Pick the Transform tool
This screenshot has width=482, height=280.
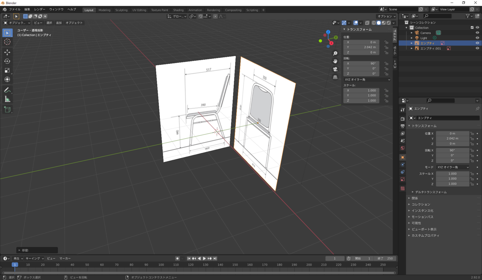coord(7,79)
